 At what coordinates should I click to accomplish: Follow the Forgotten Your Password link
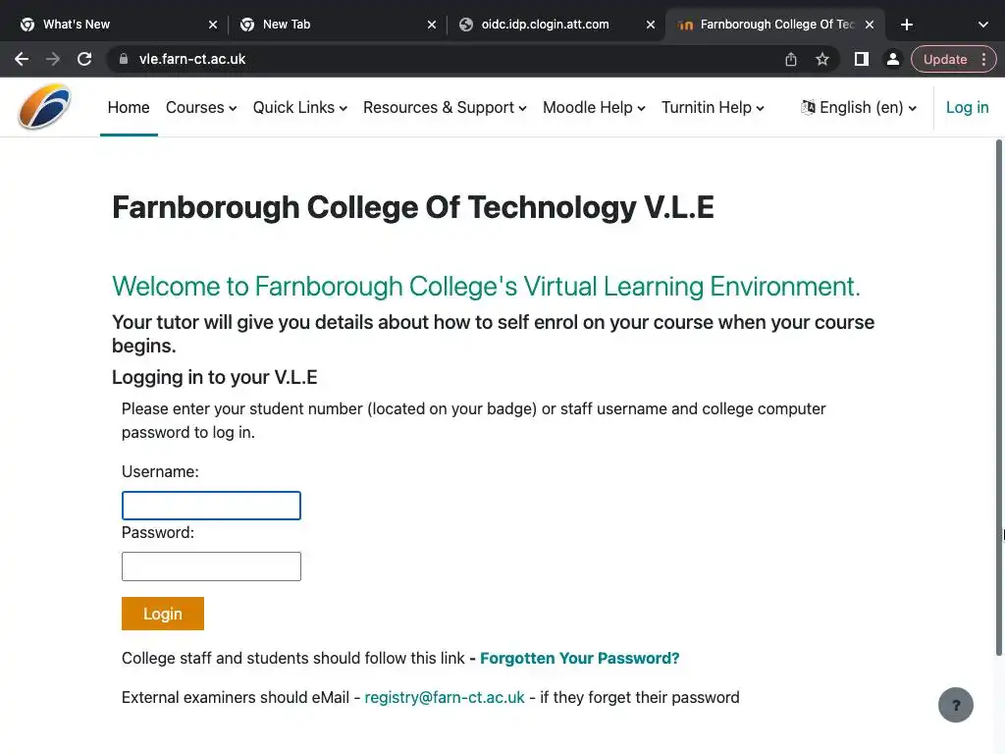pos(579,658)
